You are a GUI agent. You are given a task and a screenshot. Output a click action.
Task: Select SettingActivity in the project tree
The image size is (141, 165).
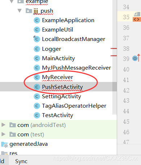pyautogui.click(x=61, y=96)
